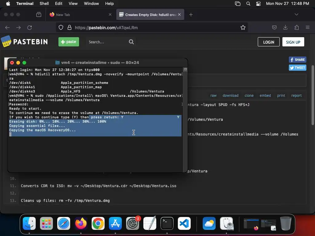The image size is (315, 236).
Task: Click the Terminal window title text
Action: point(100,63)
